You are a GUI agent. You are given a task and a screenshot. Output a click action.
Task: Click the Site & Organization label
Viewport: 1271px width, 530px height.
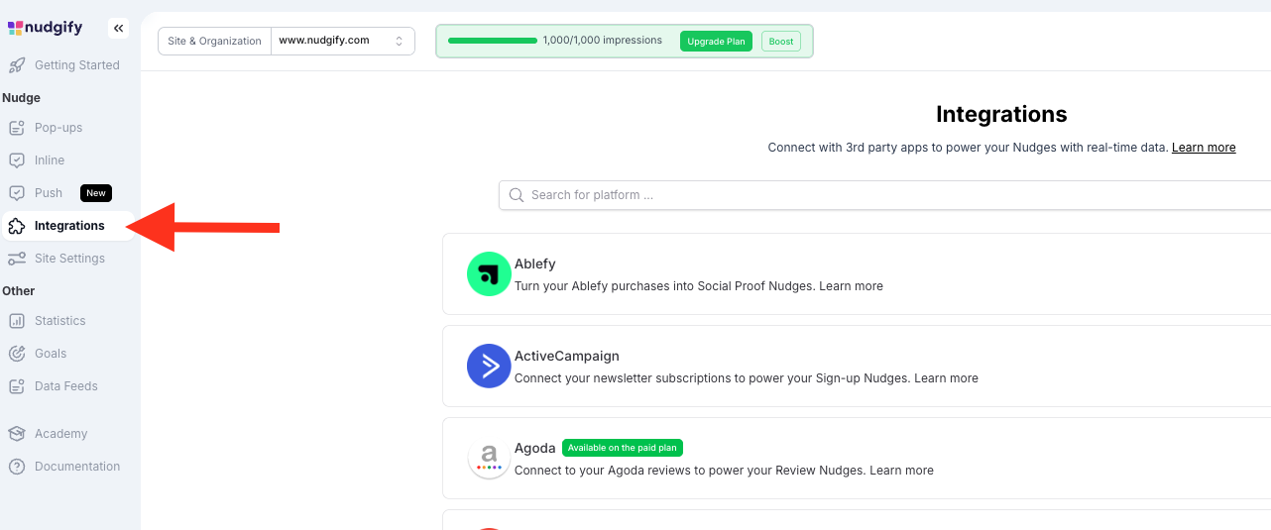tap(215, 41)
